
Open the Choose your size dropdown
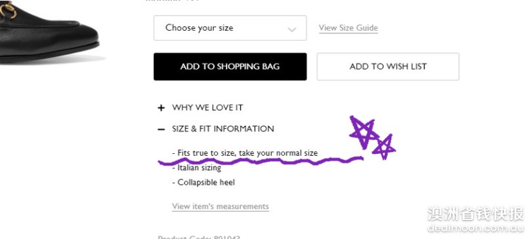tap(230, 28)
